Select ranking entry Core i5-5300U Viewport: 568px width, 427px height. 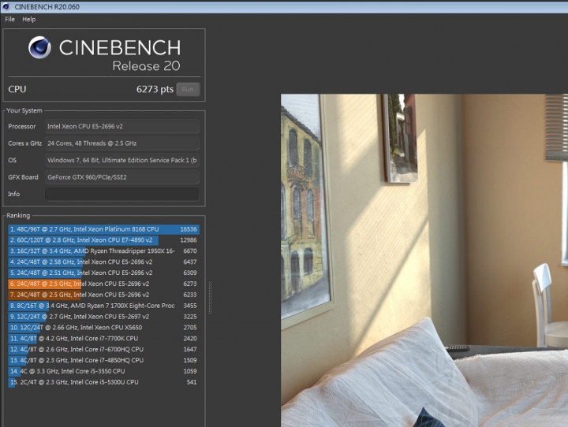pos(103,382)
